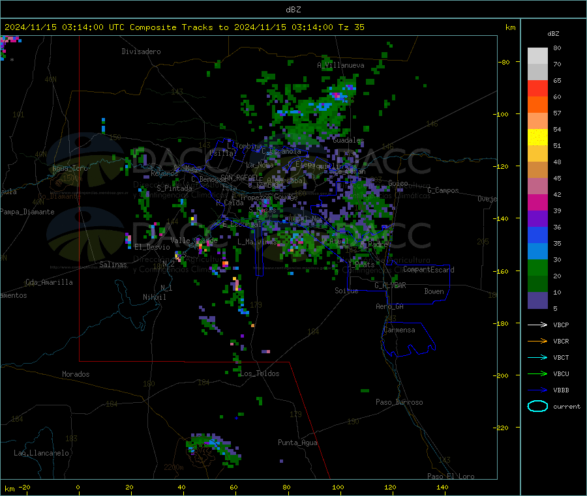Click the 'Divisadero' map label

click(x=141, y=51)
